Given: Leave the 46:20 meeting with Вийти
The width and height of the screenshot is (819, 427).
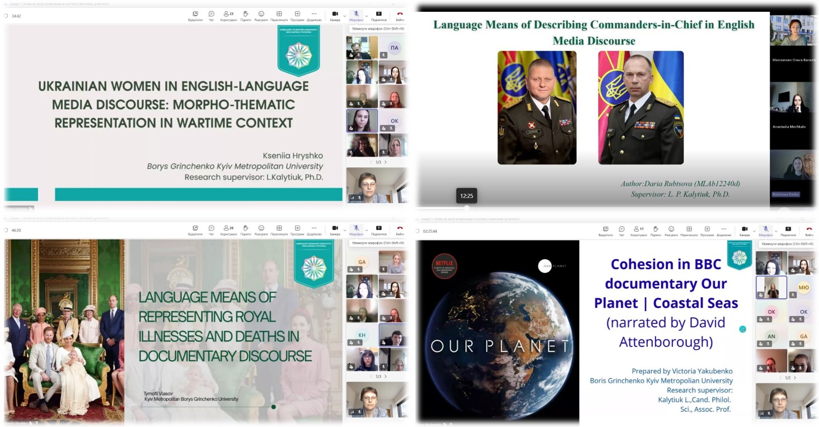Looking at the screenshot, I should coord(400,230).
